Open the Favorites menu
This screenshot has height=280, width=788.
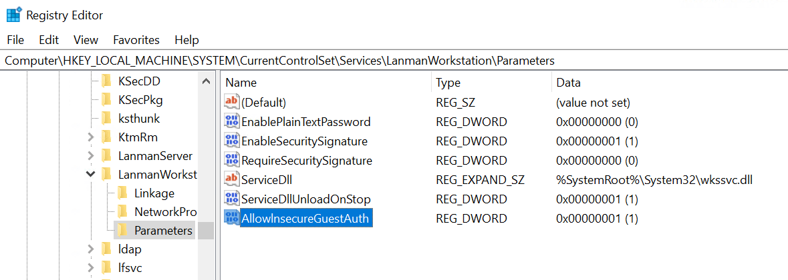tap(136, 40)
